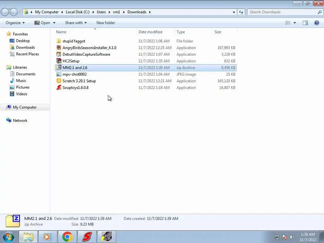
Task: Select Favorites group in sidebar
Action: [20, 34]
